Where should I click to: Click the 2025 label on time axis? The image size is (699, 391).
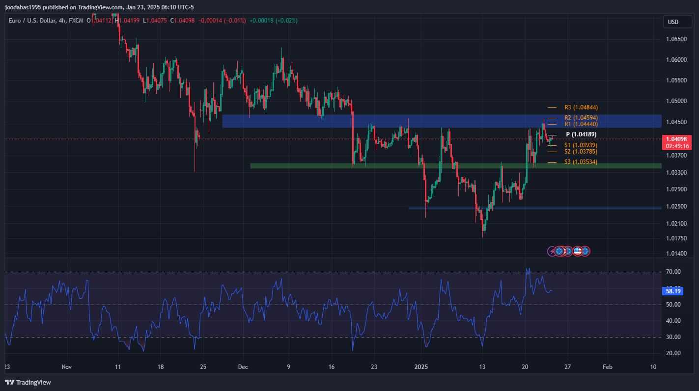422,366
